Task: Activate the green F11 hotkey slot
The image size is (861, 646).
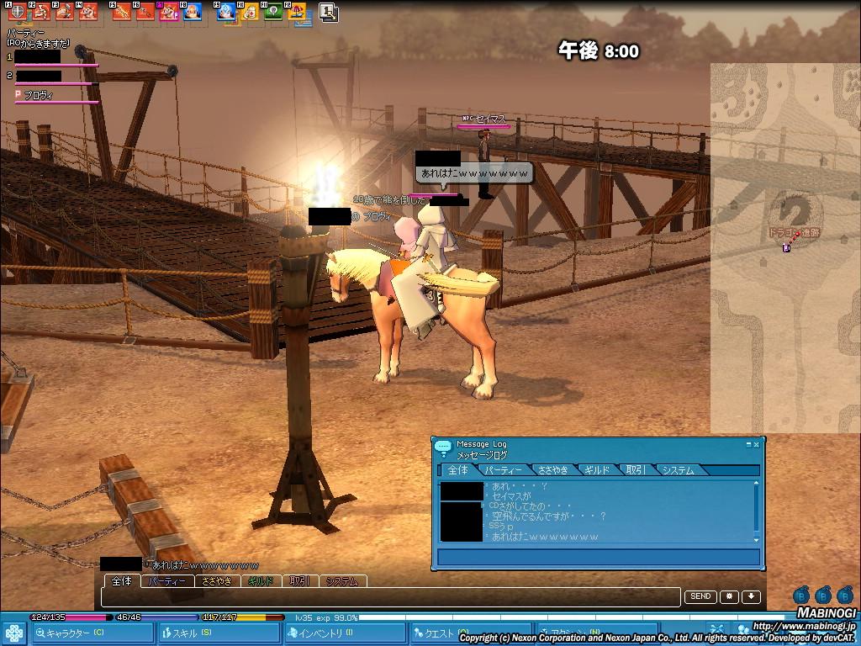Action: (x=273, y=11)
